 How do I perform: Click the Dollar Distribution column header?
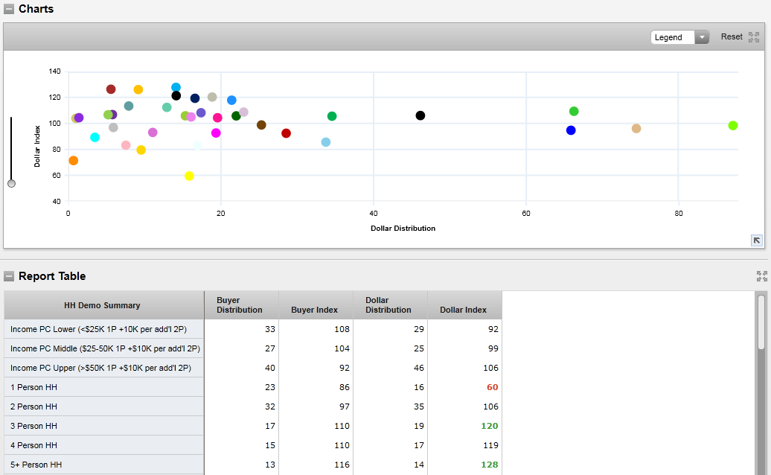point(389,305)
